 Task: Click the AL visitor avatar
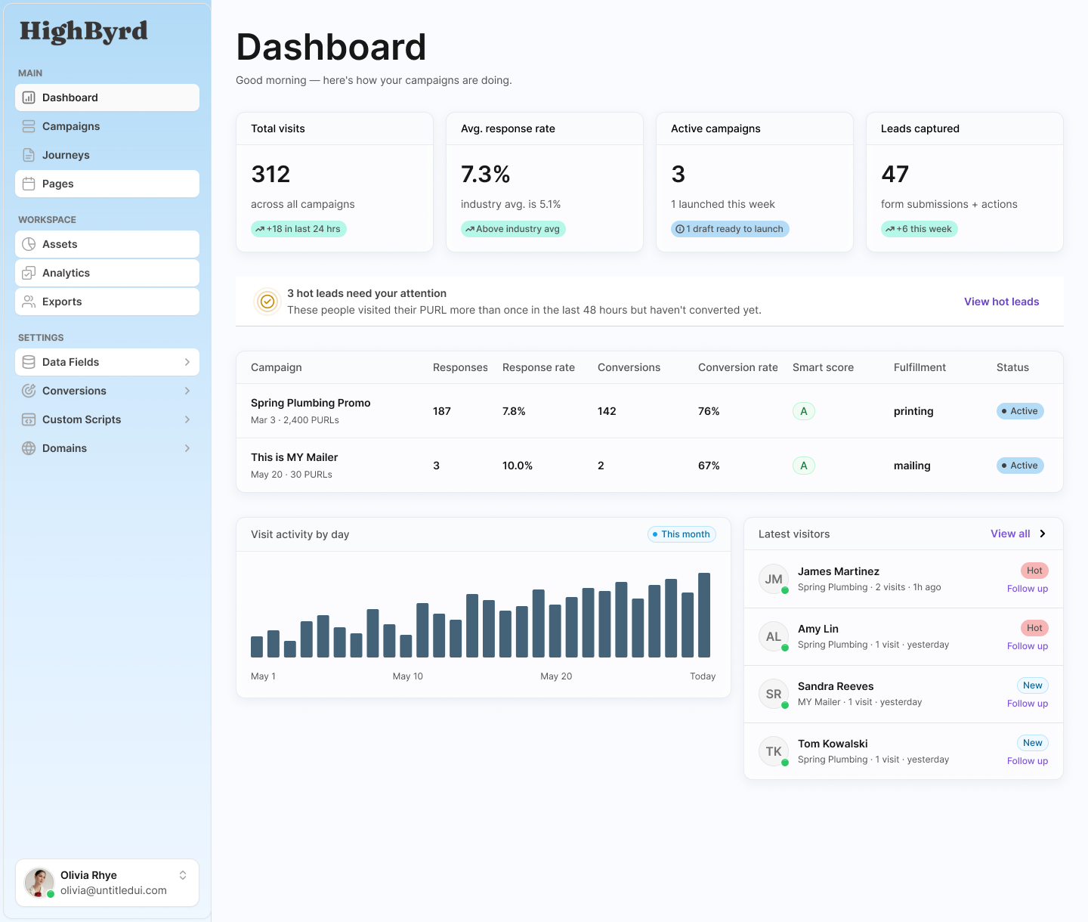point(774,636)
